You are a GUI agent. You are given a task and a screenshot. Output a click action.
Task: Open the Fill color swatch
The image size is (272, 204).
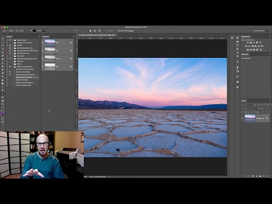click(x=34, y=31)
